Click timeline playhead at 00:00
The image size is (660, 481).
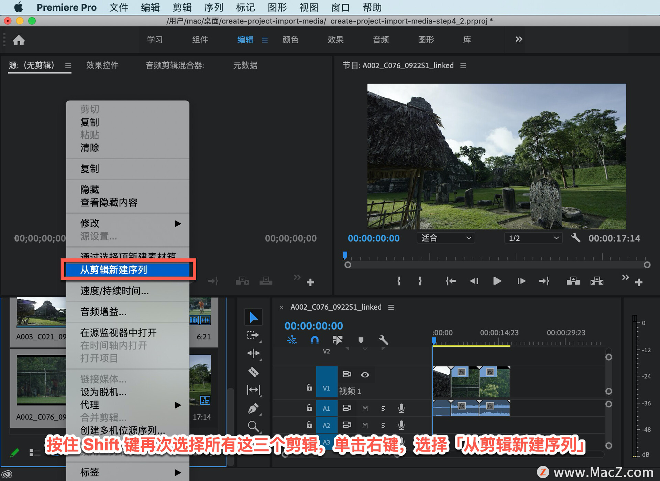434,341
